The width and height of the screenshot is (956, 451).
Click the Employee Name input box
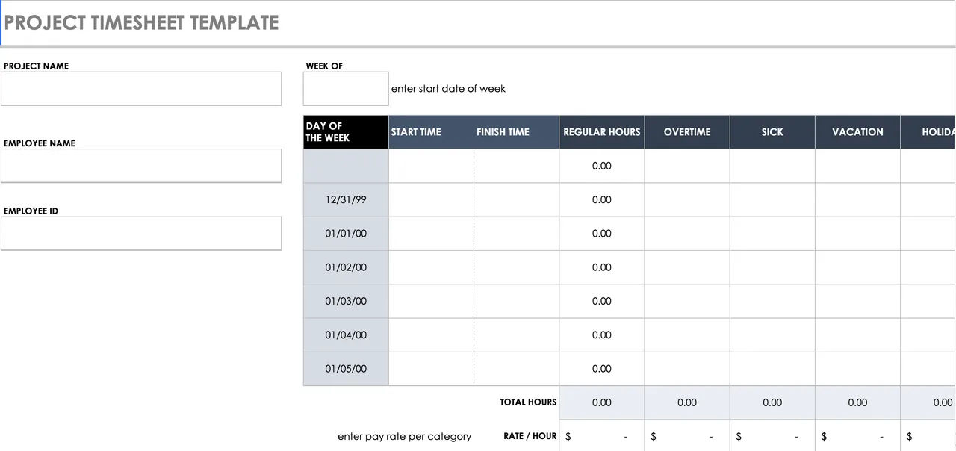141,165
